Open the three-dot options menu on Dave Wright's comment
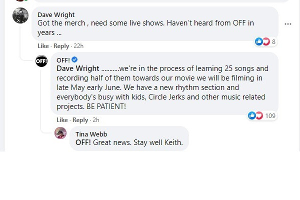300x200 pixels. (287, 24)
